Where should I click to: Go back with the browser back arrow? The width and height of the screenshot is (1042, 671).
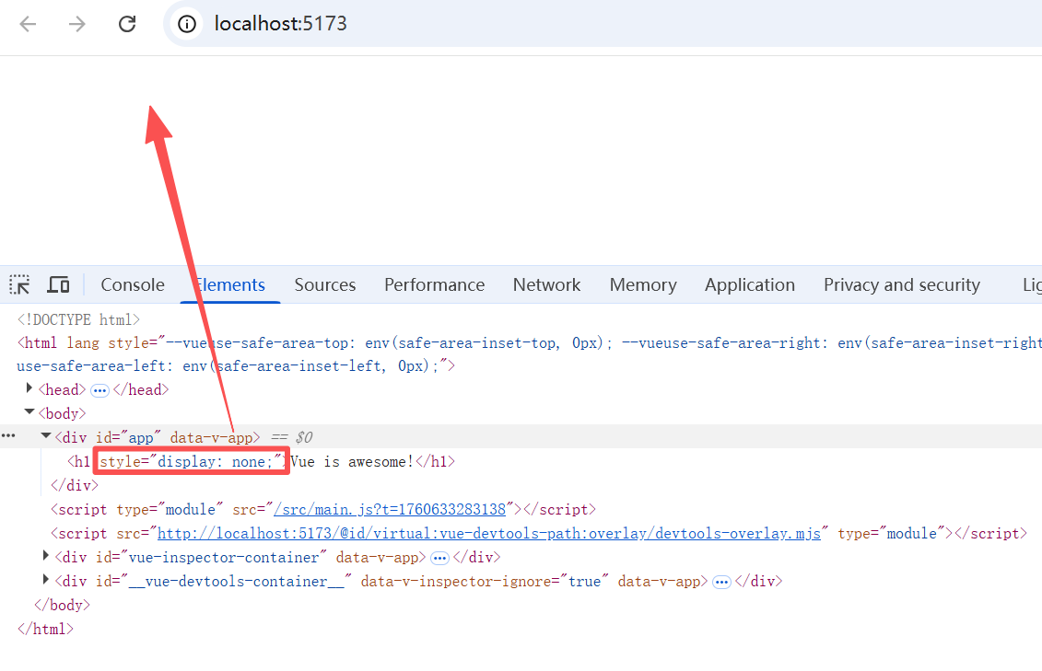(28, 24)
